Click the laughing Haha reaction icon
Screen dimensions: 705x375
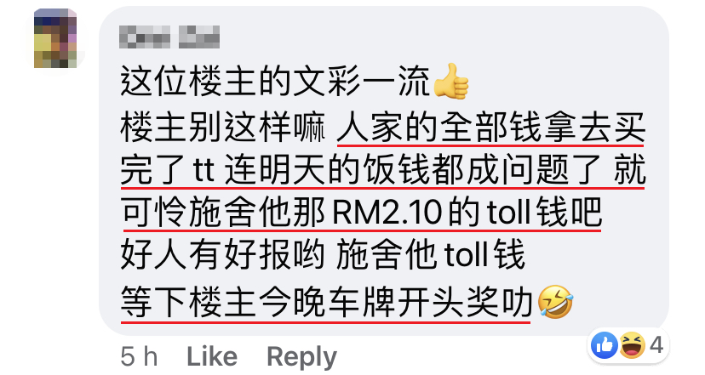pyautogui.click(x=632, y=345)
